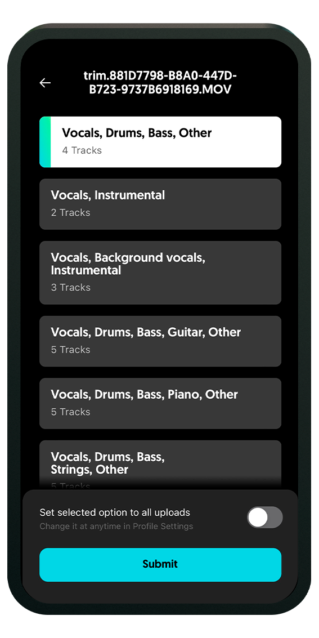Enable Set selected option to all uploads switch
This screenshot has width=319, height=638.
[265, 517]
